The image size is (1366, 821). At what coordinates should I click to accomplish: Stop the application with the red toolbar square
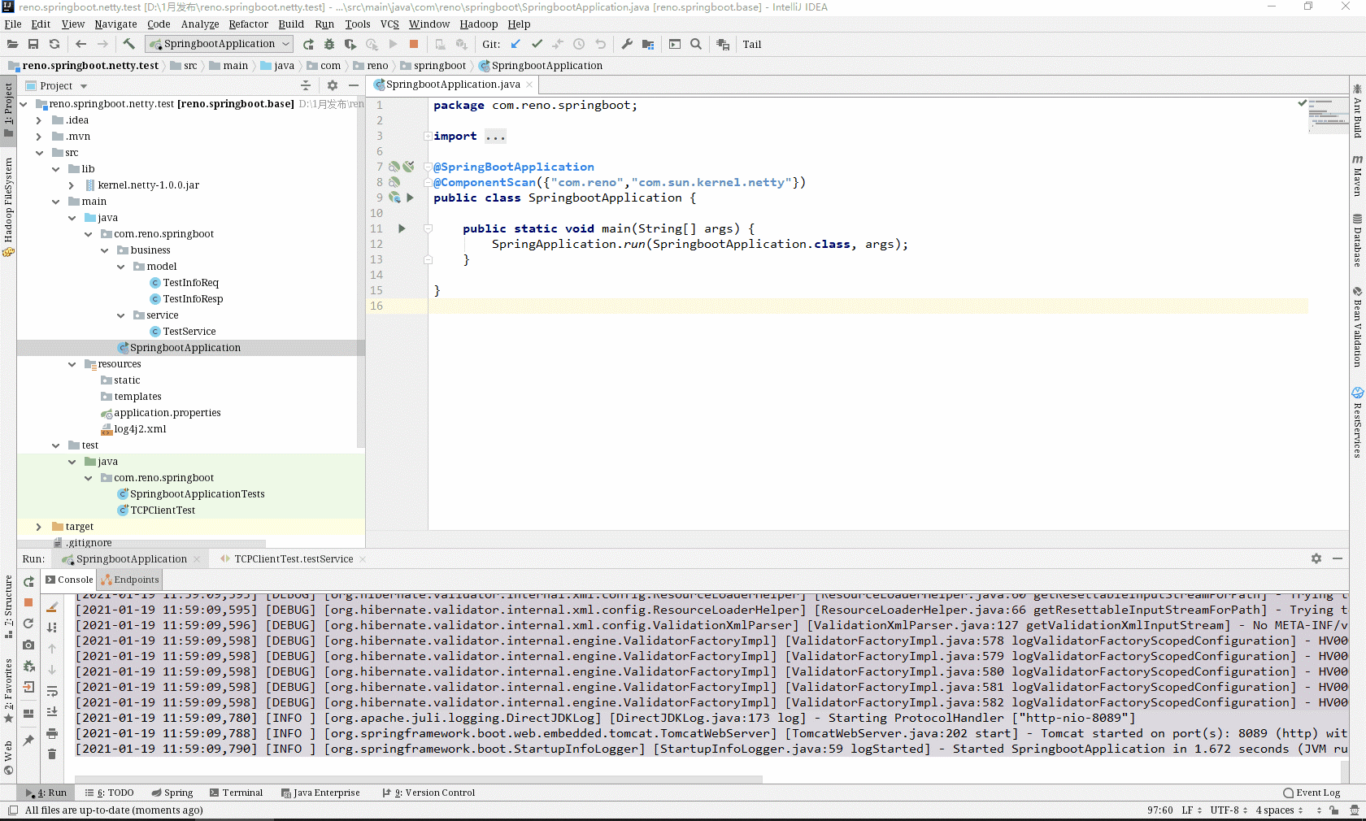[x=414, y=45]
